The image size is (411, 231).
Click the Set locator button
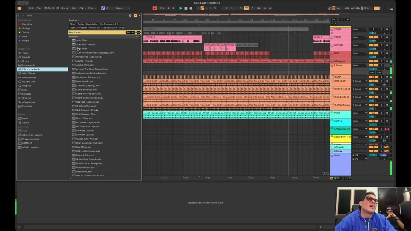pyautogui.click(x=334, y=20)
